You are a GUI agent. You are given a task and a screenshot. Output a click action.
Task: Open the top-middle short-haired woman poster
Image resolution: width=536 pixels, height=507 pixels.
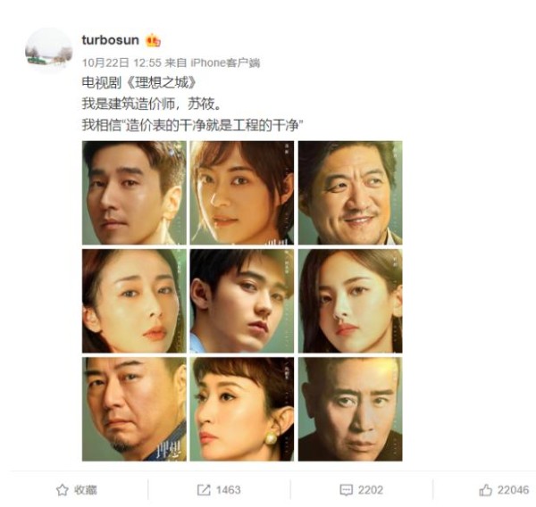(x=242, y=193)
